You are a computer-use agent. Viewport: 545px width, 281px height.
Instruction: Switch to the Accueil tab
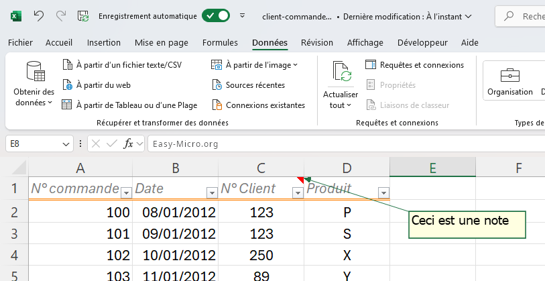tap(59, 43)
